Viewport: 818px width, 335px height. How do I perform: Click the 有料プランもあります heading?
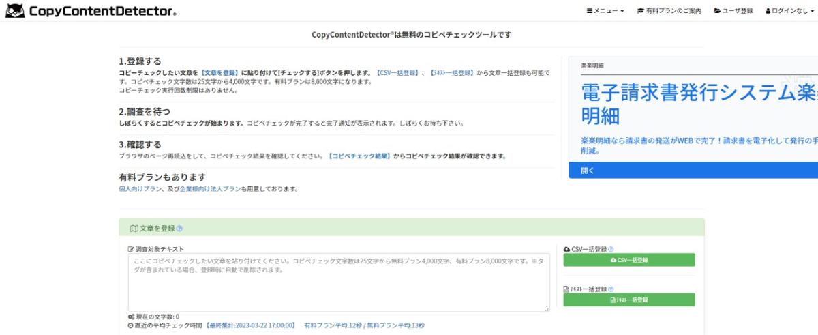pos(162,177)
